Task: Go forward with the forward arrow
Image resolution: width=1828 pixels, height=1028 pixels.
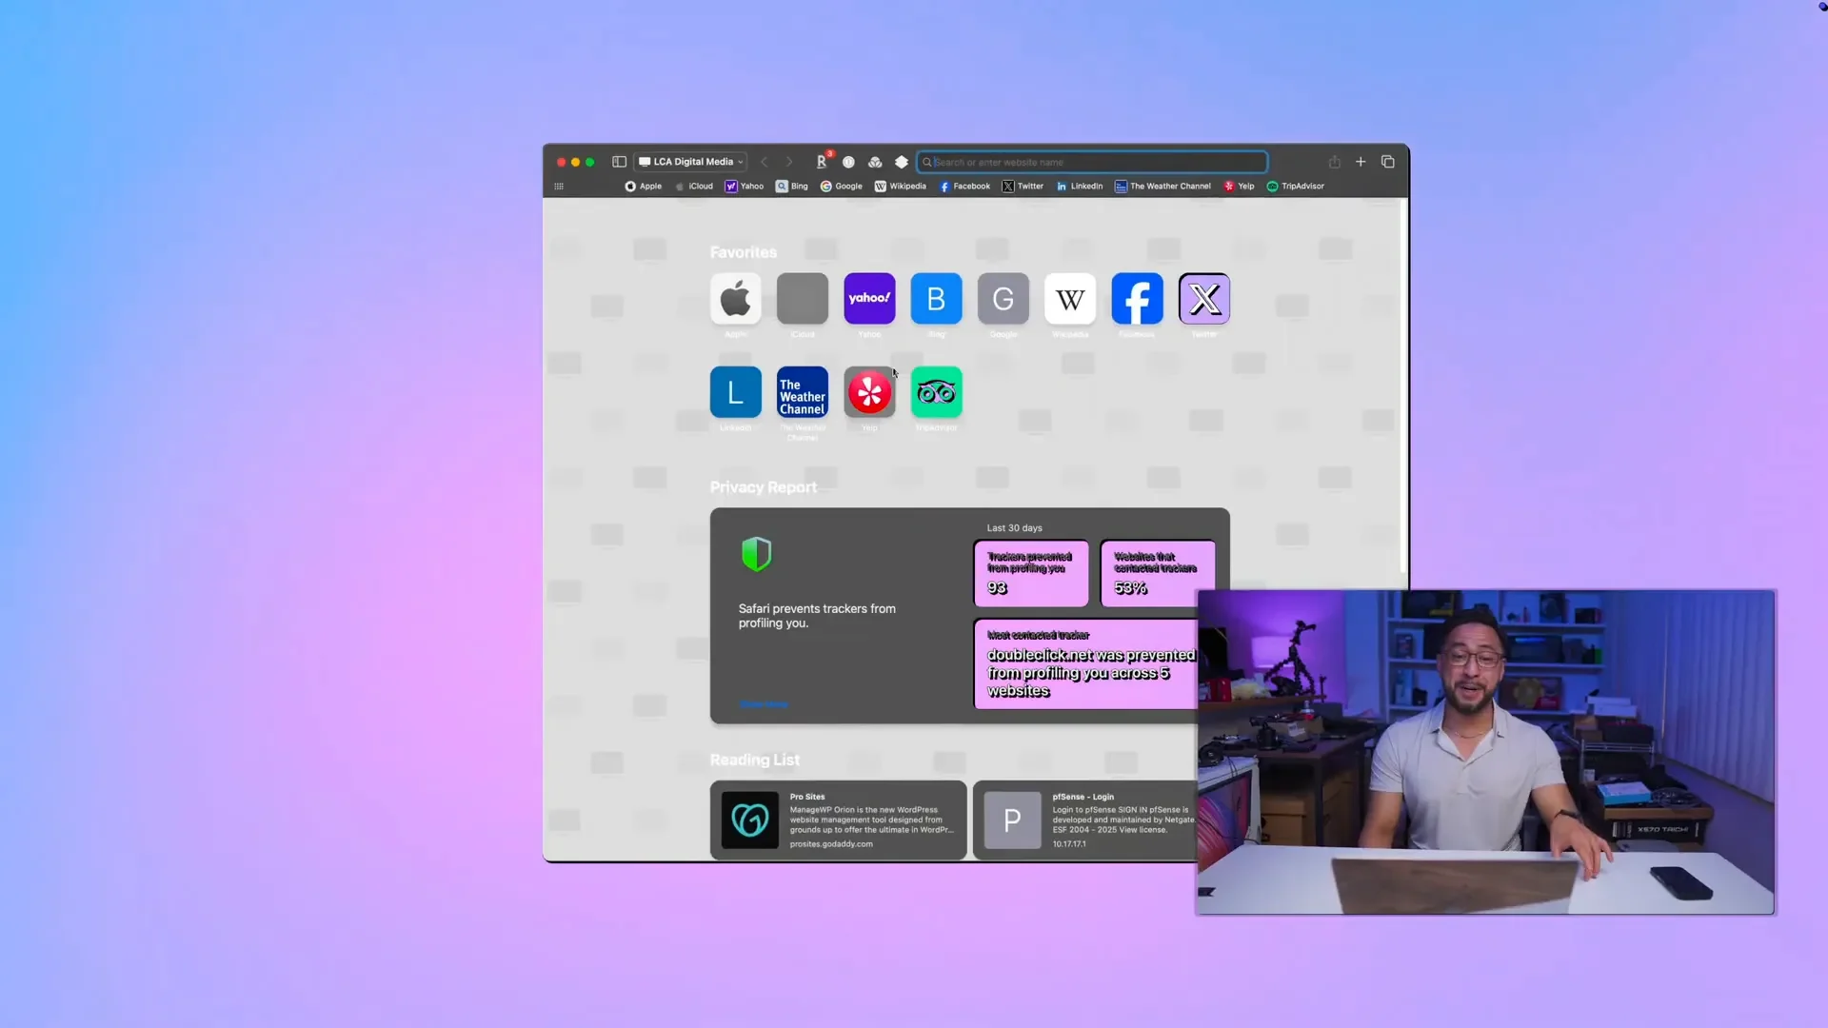Action: (788, 162)
